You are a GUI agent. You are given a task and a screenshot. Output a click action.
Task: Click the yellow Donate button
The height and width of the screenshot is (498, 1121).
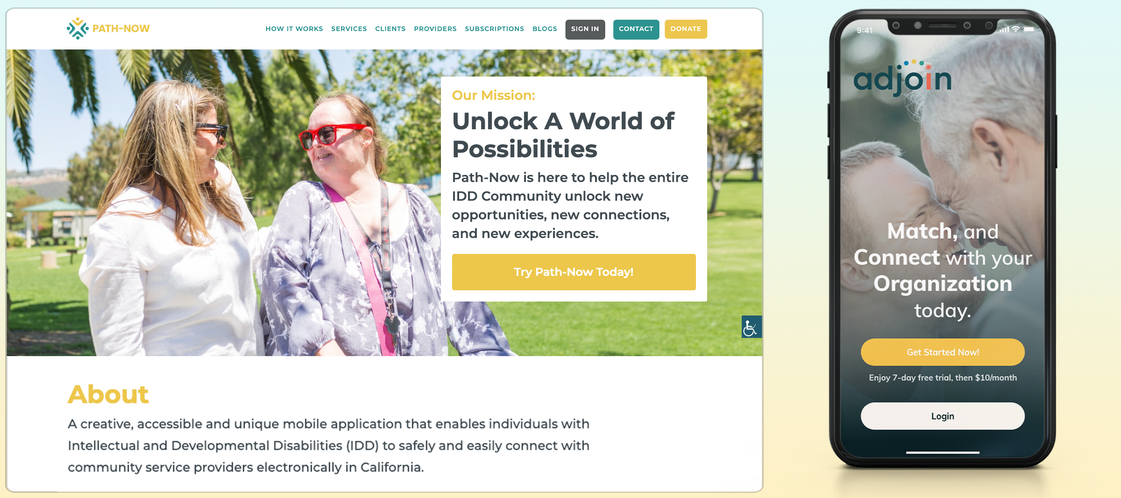pos(685,29)
